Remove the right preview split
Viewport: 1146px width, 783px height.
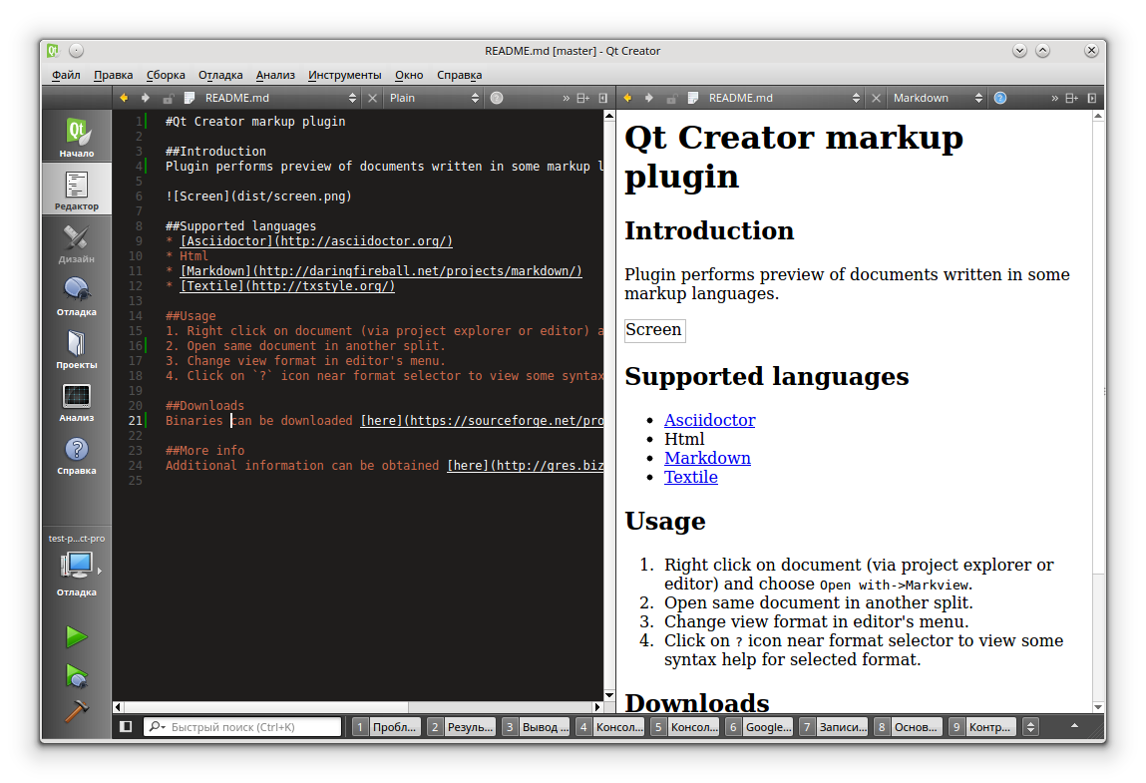point(1092,98)
